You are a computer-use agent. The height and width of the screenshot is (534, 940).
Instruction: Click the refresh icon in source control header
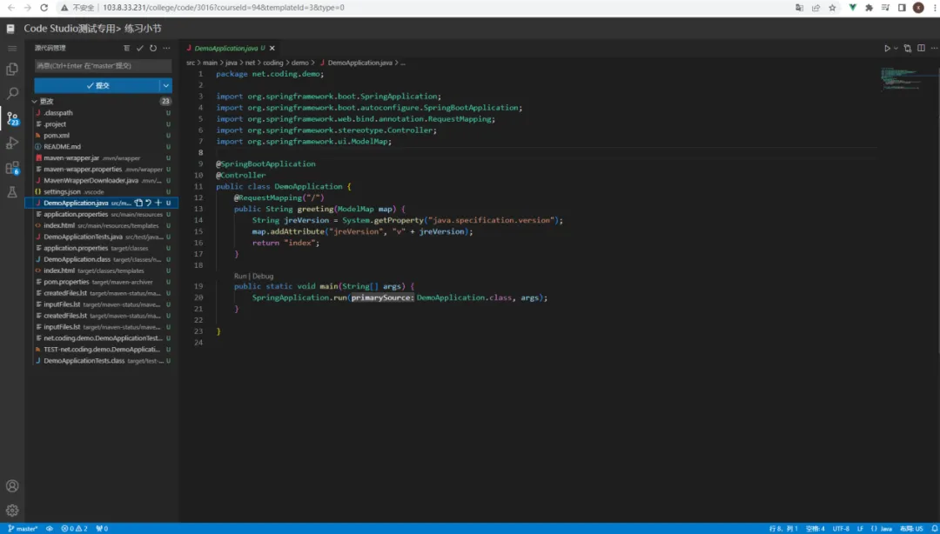[153, 48]
